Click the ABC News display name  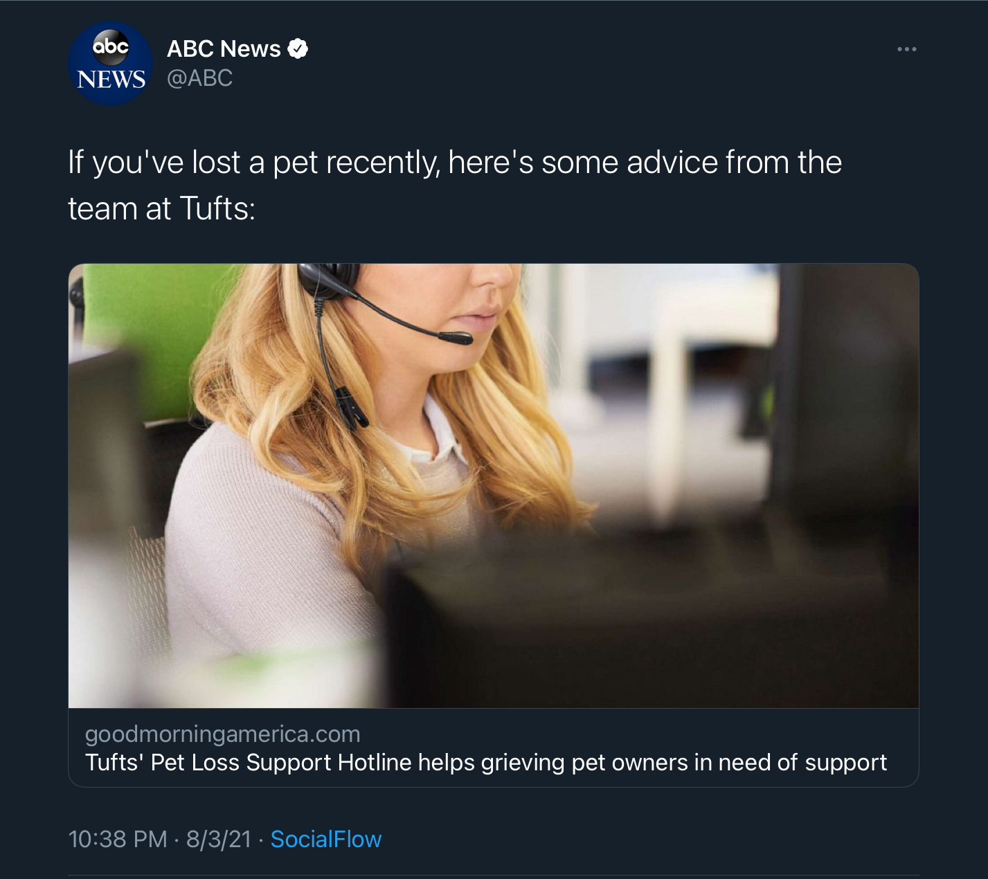(x=224, y=49)
